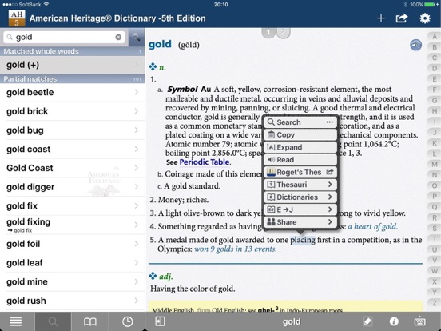Select the gold (+) matched word row
This screenshot has height=331, width=441.
point(72,65)
